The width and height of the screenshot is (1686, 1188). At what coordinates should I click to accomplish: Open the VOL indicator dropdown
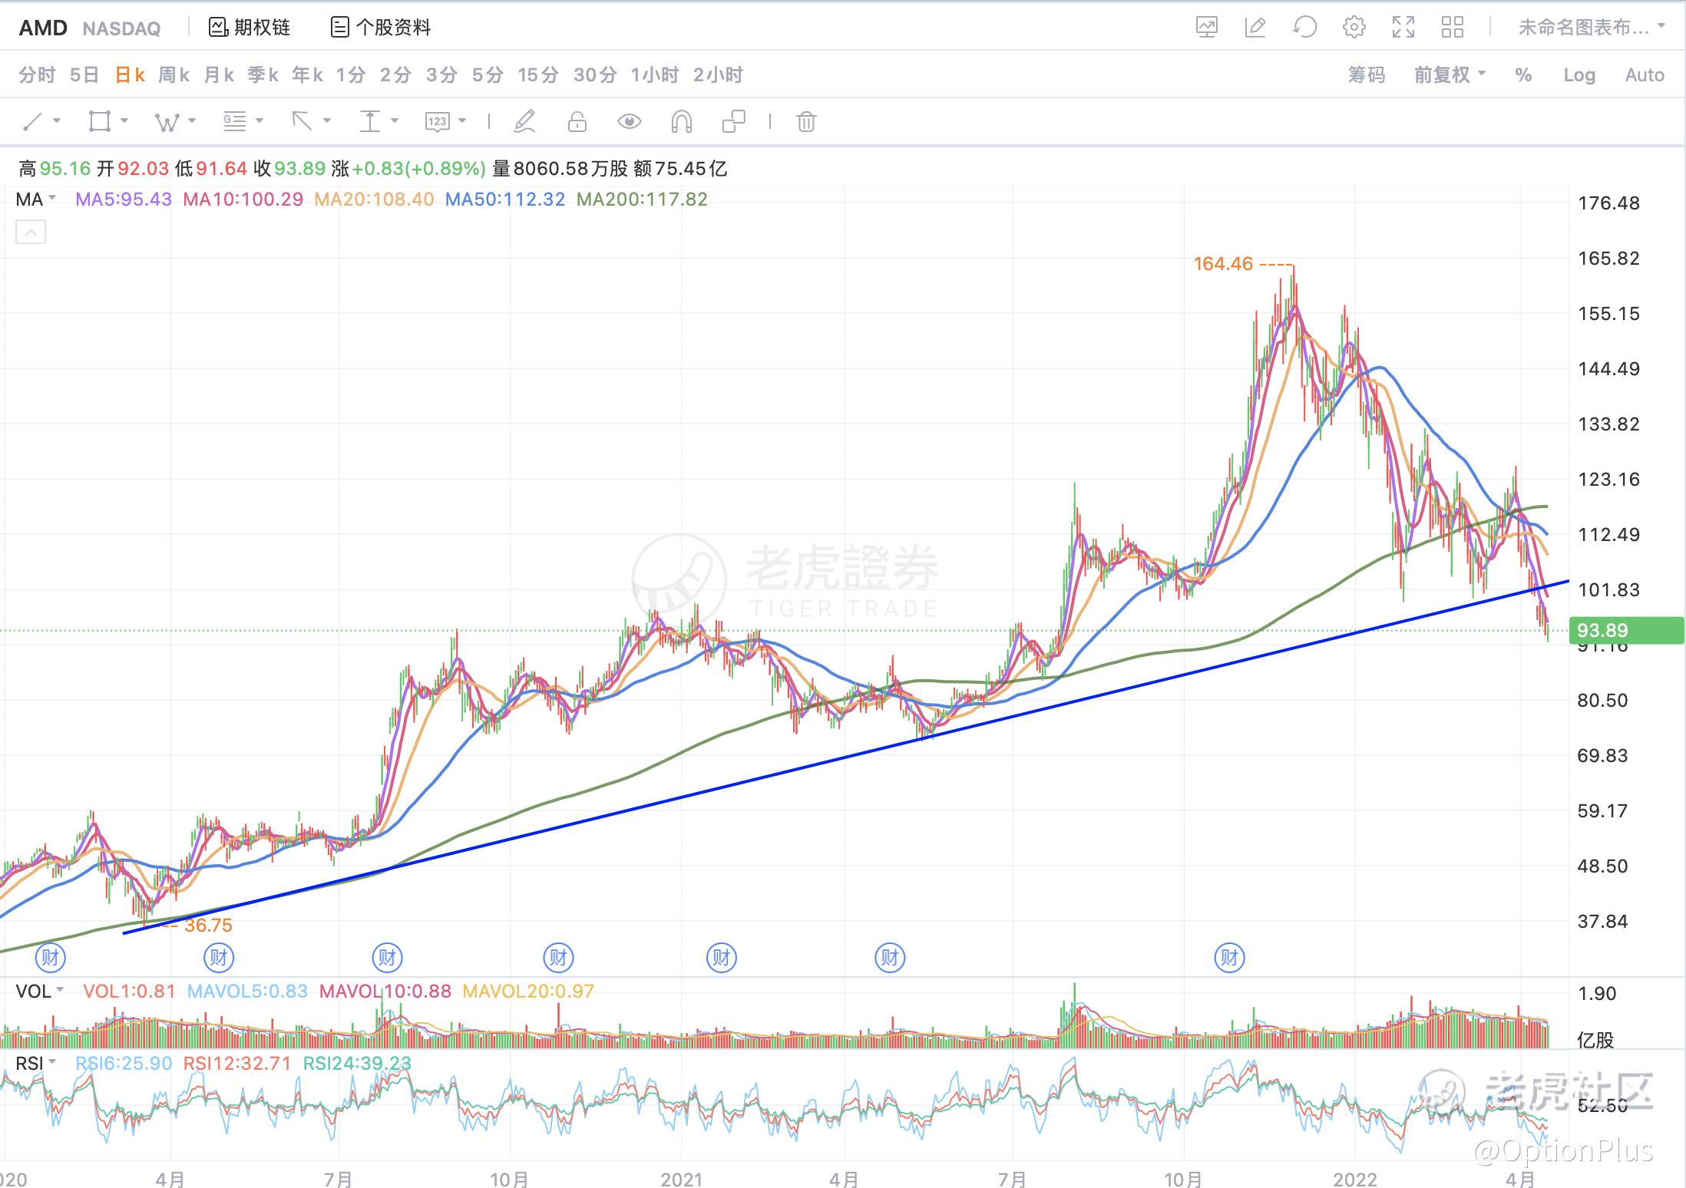point(40,991)
